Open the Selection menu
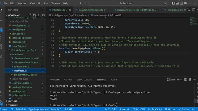 (x=22, y=3)
